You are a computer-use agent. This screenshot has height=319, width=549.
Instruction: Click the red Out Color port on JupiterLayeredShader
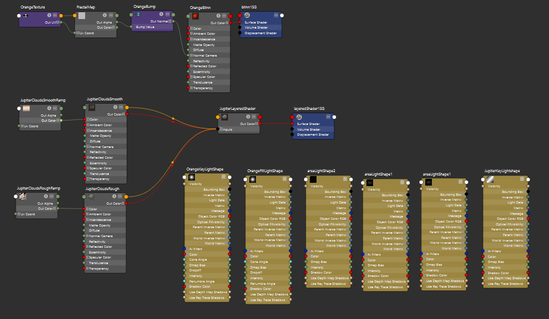click(x=261, y=124)
